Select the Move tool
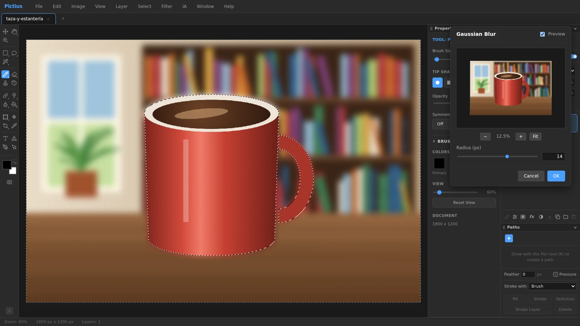The height and width of the screenshot is (326, 580). coord(5,32)
